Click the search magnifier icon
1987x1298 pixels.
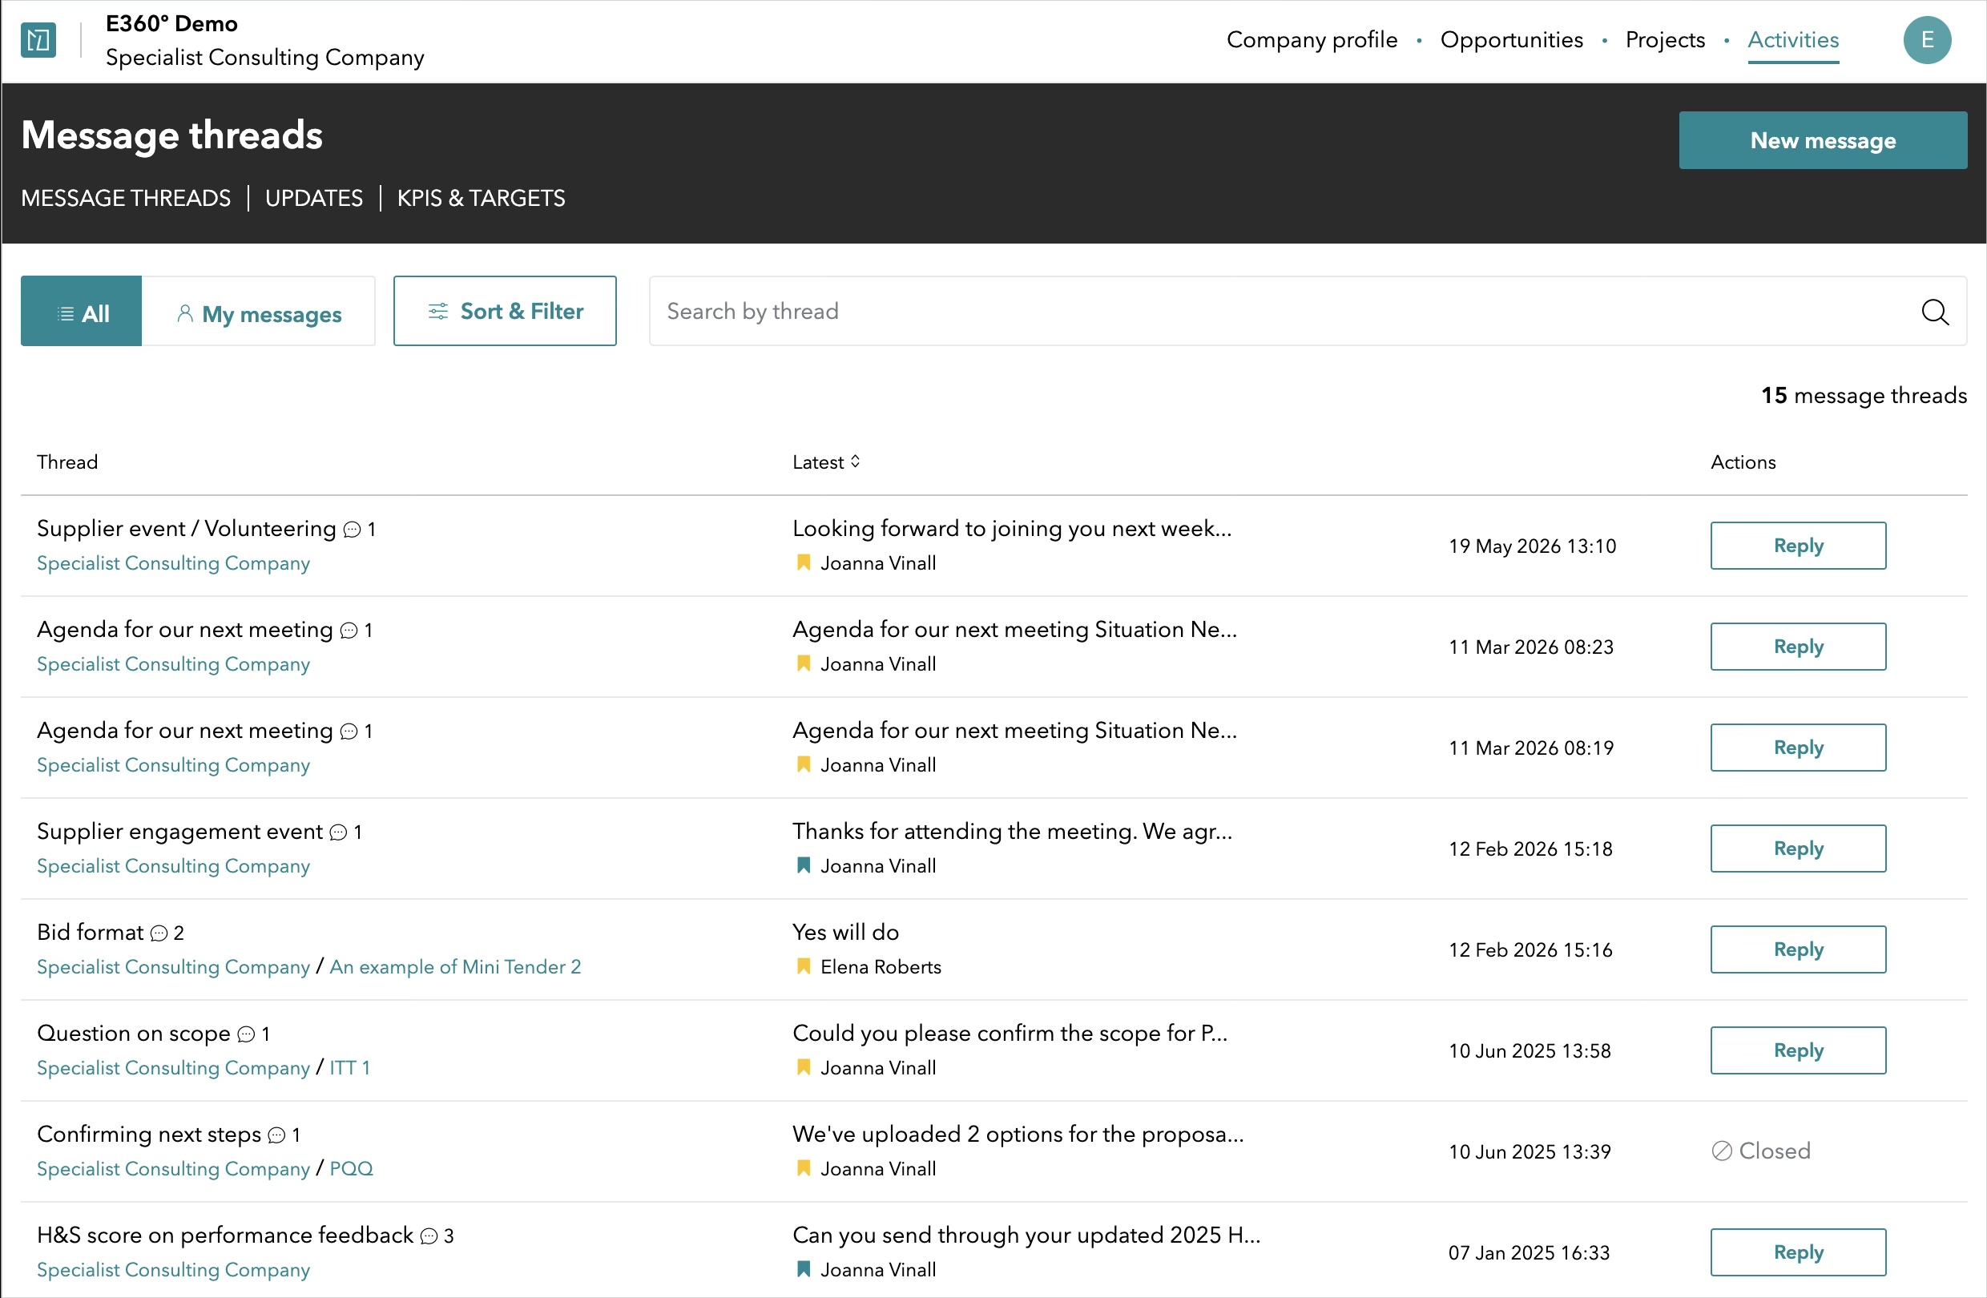[1934, 312]
